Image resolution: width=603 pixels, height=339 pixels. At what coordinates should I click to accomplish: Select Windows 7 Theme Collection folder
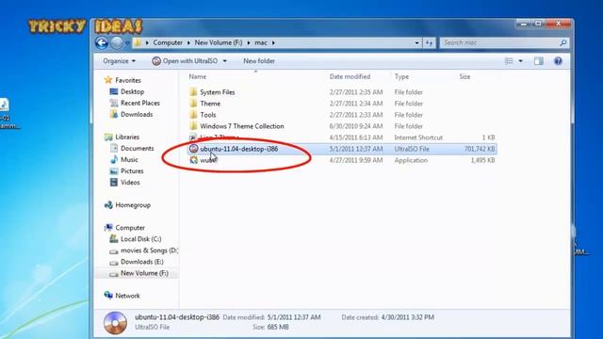click(241, 126)
